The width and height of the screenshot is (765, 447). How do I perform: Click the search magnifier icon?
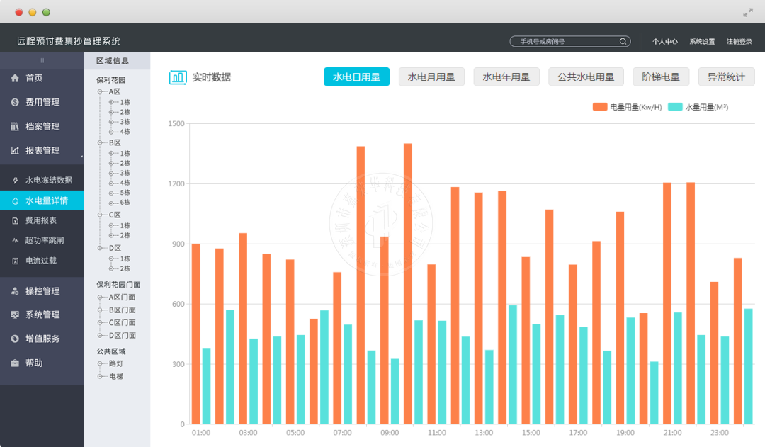(623, 42)
